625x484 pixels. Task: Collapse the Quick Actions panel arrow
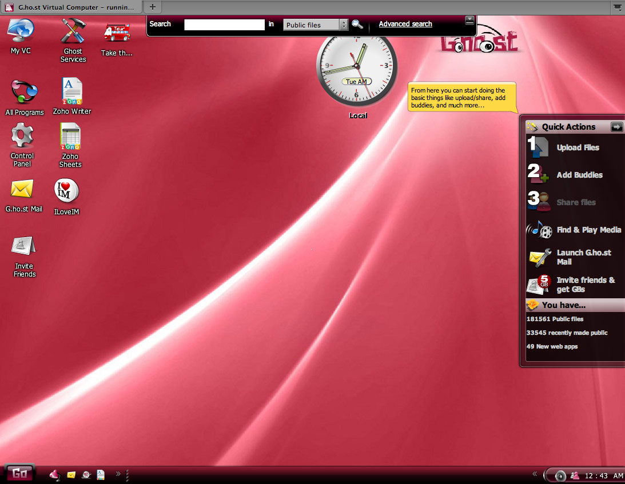pos(616,127)
